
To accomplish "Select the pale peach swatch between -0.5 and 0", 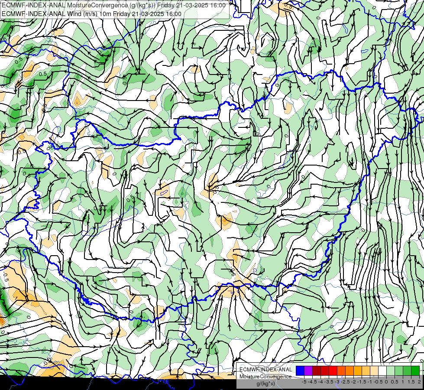I will (374, 370).
